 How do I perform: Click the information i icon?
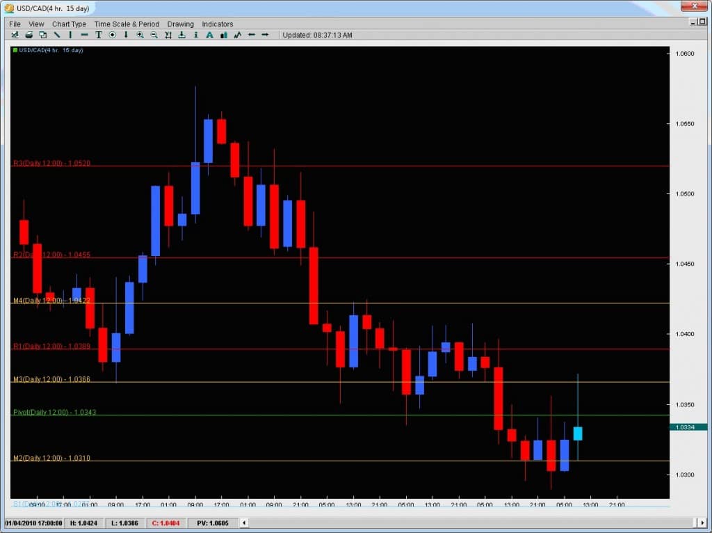pos(195,35)
